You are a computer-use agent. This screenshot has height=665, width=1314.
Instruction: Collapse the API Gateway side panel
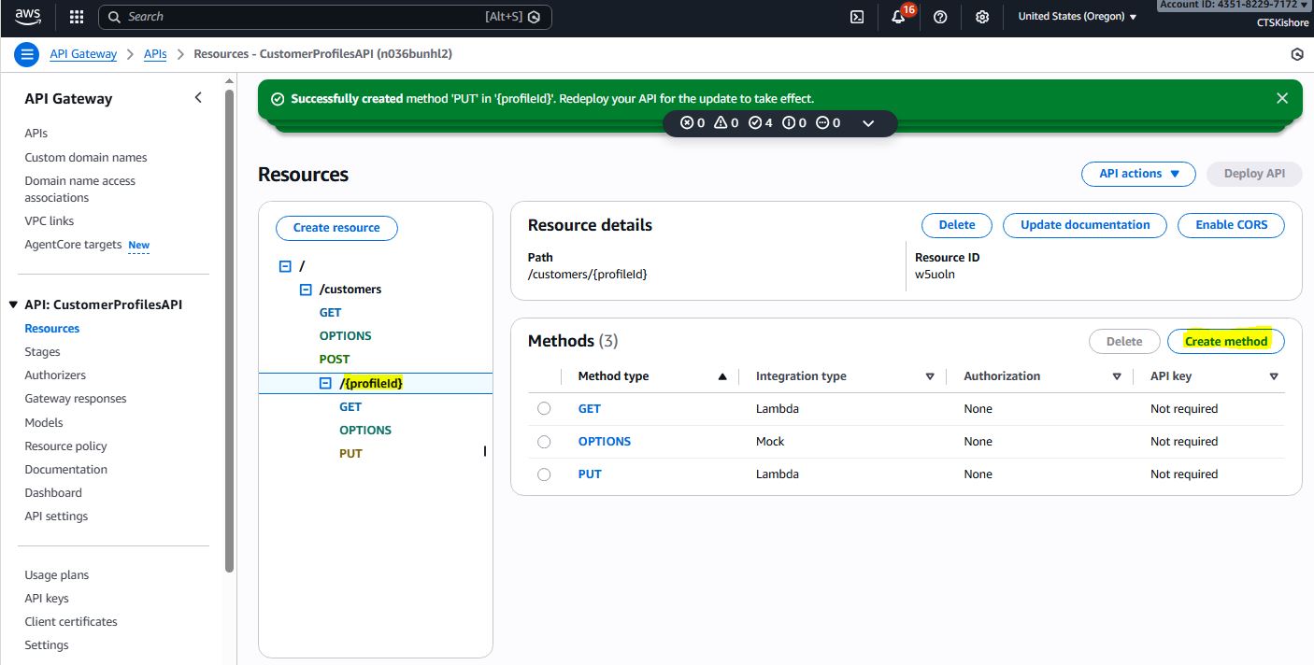(x=198, y=98)
